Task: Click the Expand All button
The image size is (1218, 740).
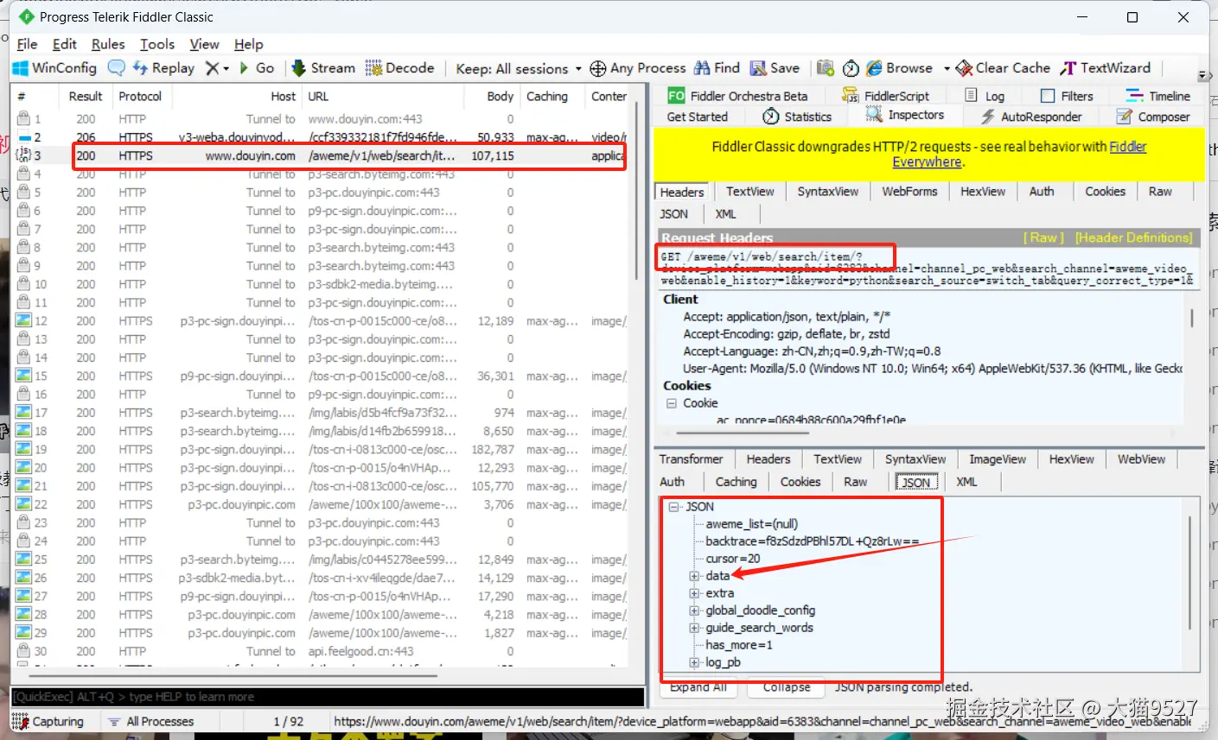Action: coord(698,687)
